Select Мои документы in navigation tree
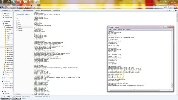Screen dimensions: 178x100 (x=8, y=27)
